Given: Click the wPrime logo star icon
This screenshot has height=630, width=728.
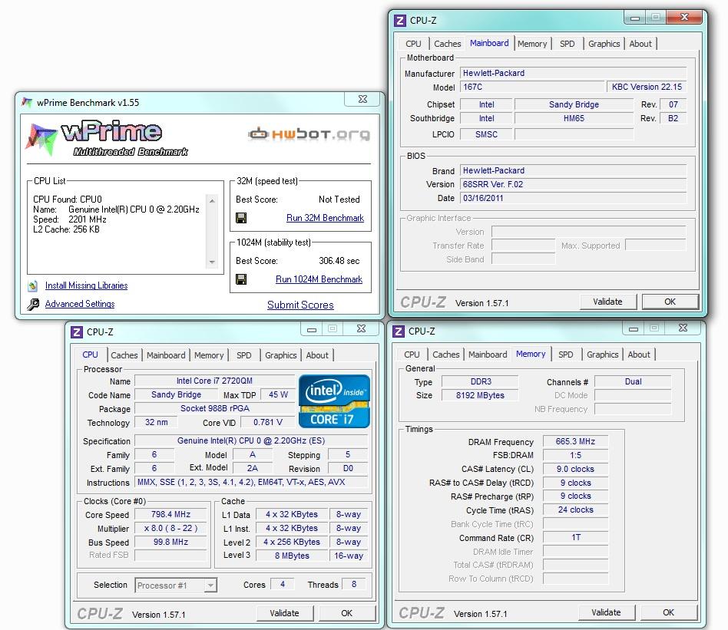Looking at the screenshot, I should [x=41, y=138].
